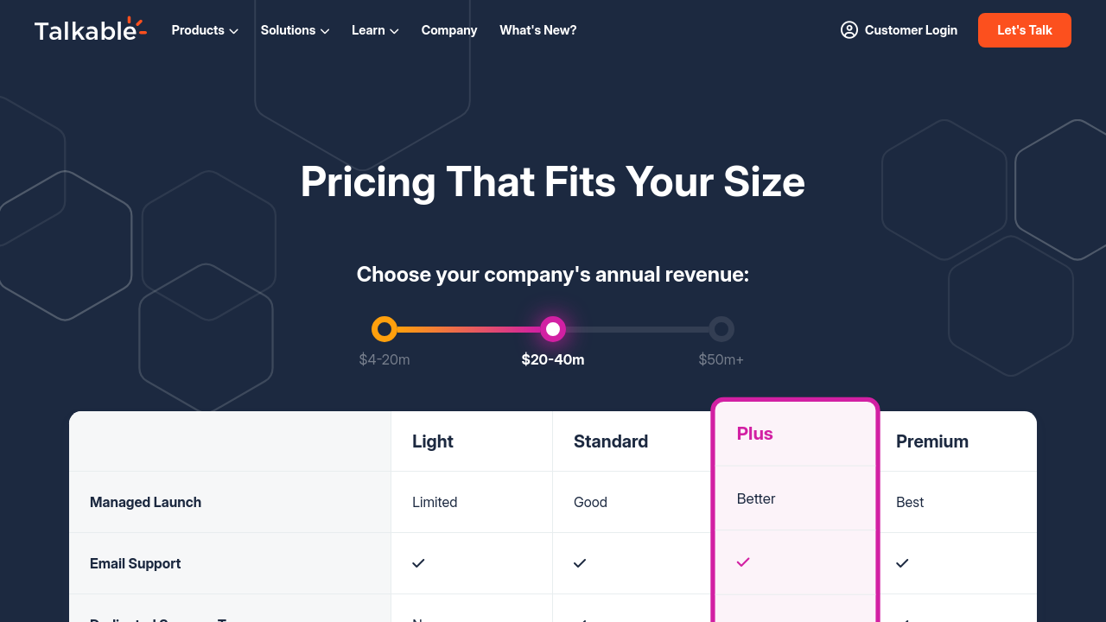This screenshot has width=1106, height=622.
Task: Expand the Solutions dropdown menu
Action: point(295,30)
